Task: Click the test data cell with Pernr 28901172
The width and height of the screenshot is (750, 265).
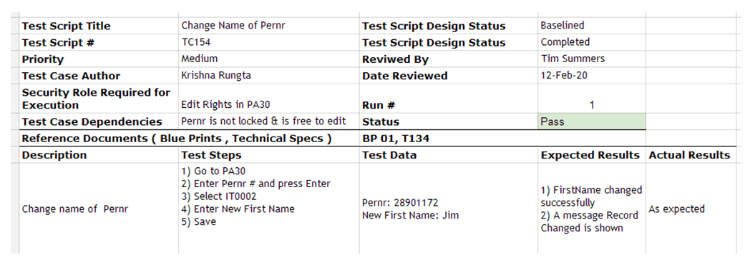Action: point(448,209)
